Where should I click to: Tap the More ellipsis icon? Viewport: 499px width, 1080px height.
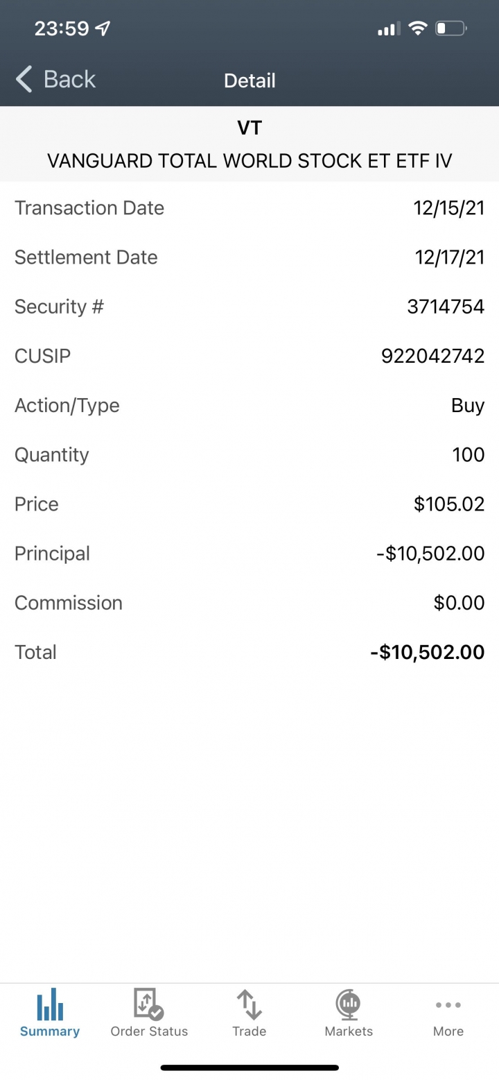448,1004
